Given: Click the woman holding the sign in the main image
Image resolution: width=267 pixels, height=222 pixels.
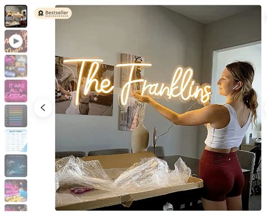Looking at the screenshot, I should (x=225, y=135).
